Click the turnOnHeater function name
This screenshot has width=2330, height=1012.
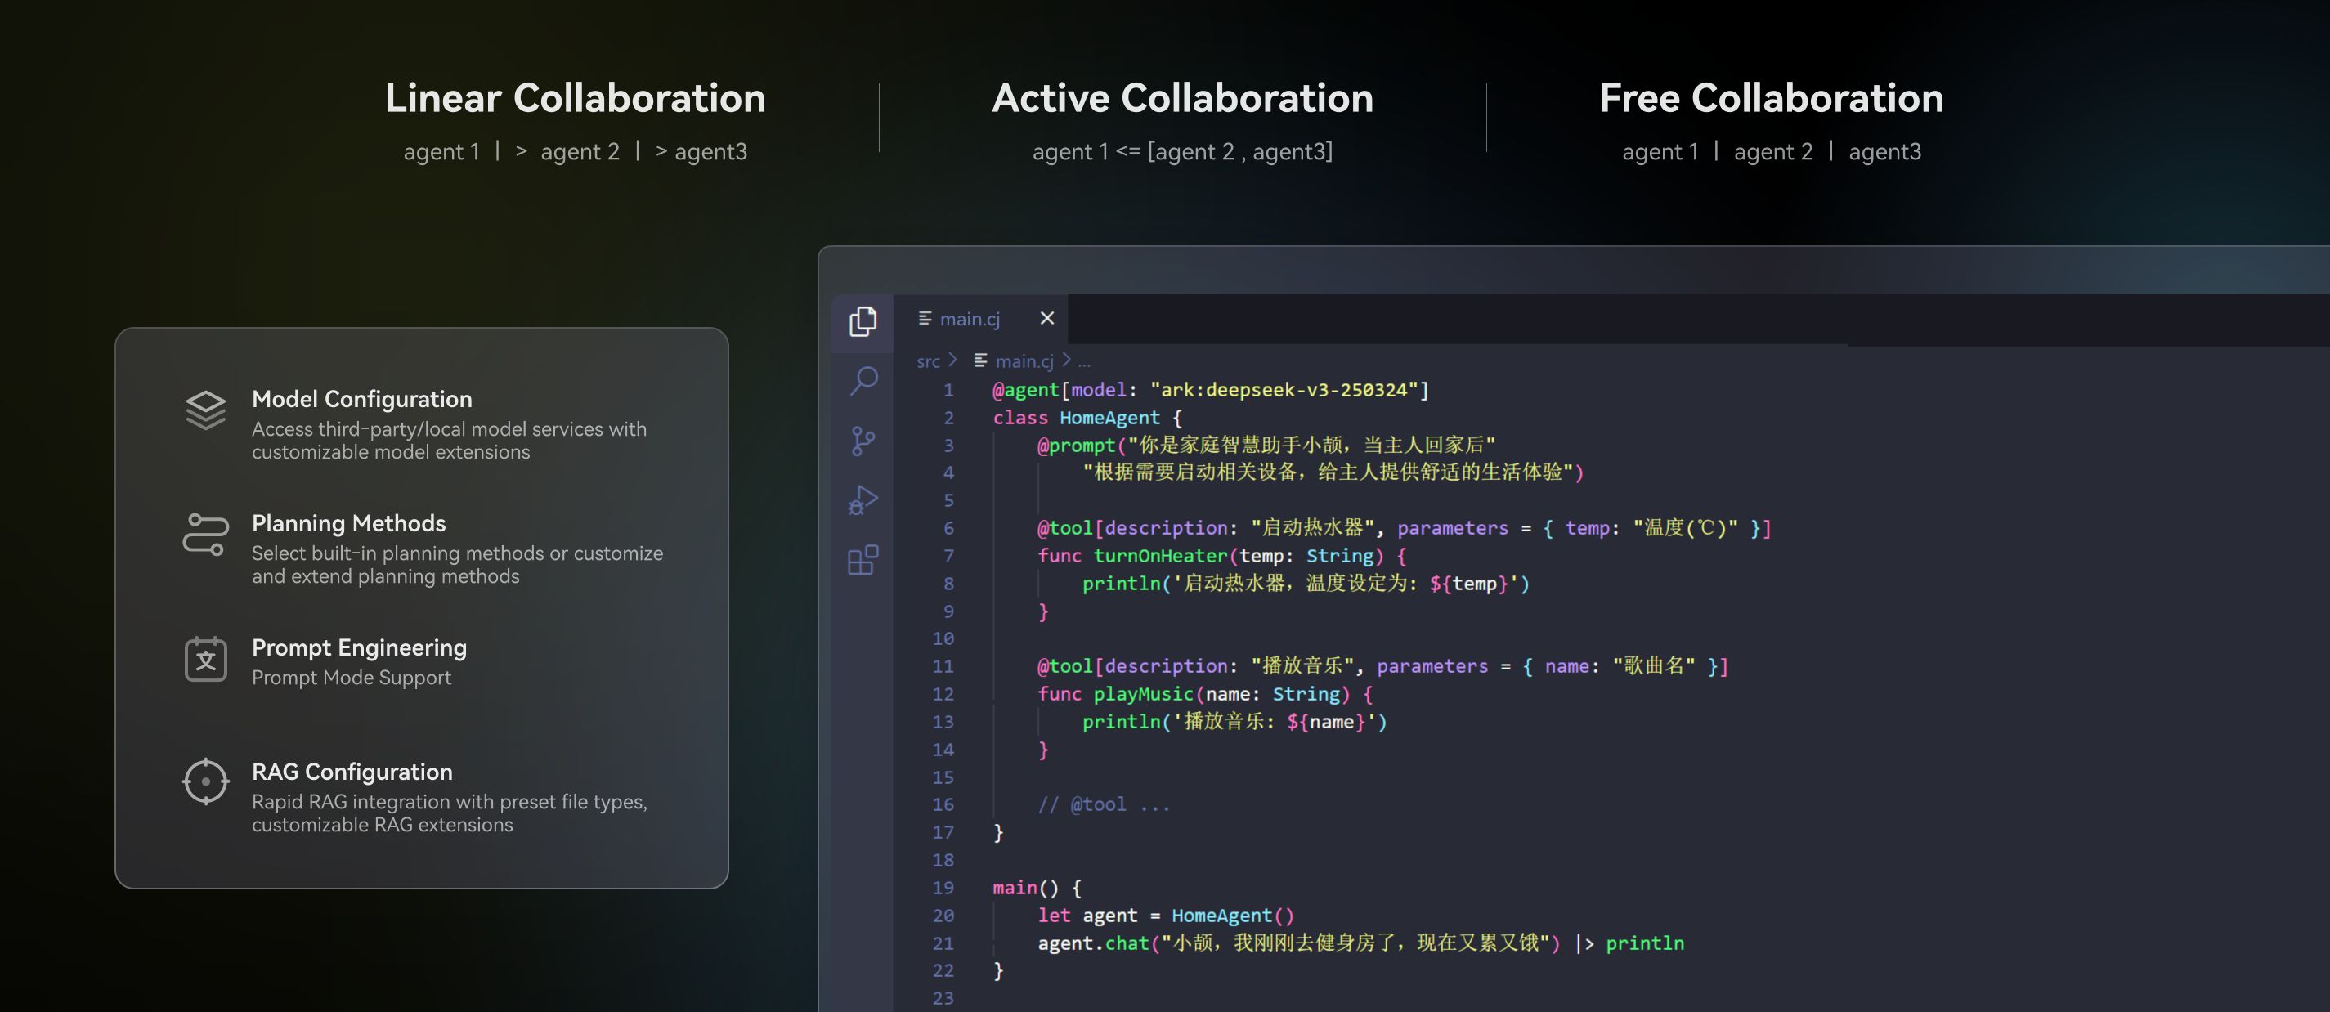1159,555
